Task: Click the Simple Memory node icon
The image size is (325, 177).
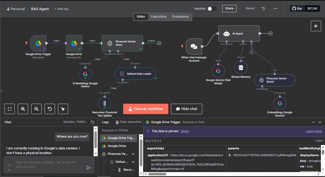Action: (x=241, y=68)
